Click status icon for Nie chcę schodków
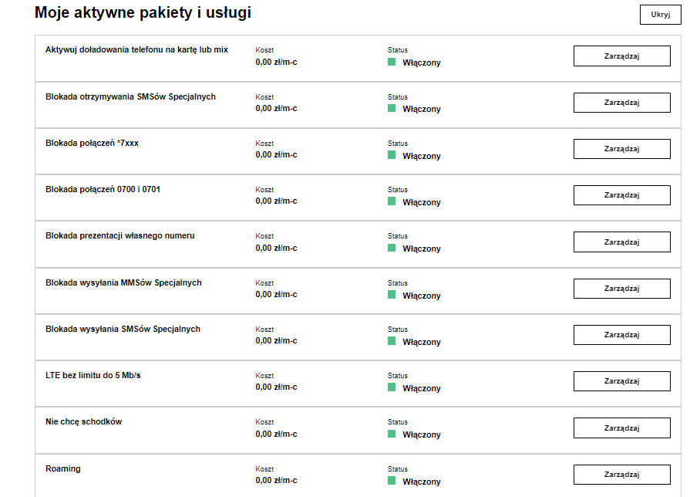 click(392, 434)
